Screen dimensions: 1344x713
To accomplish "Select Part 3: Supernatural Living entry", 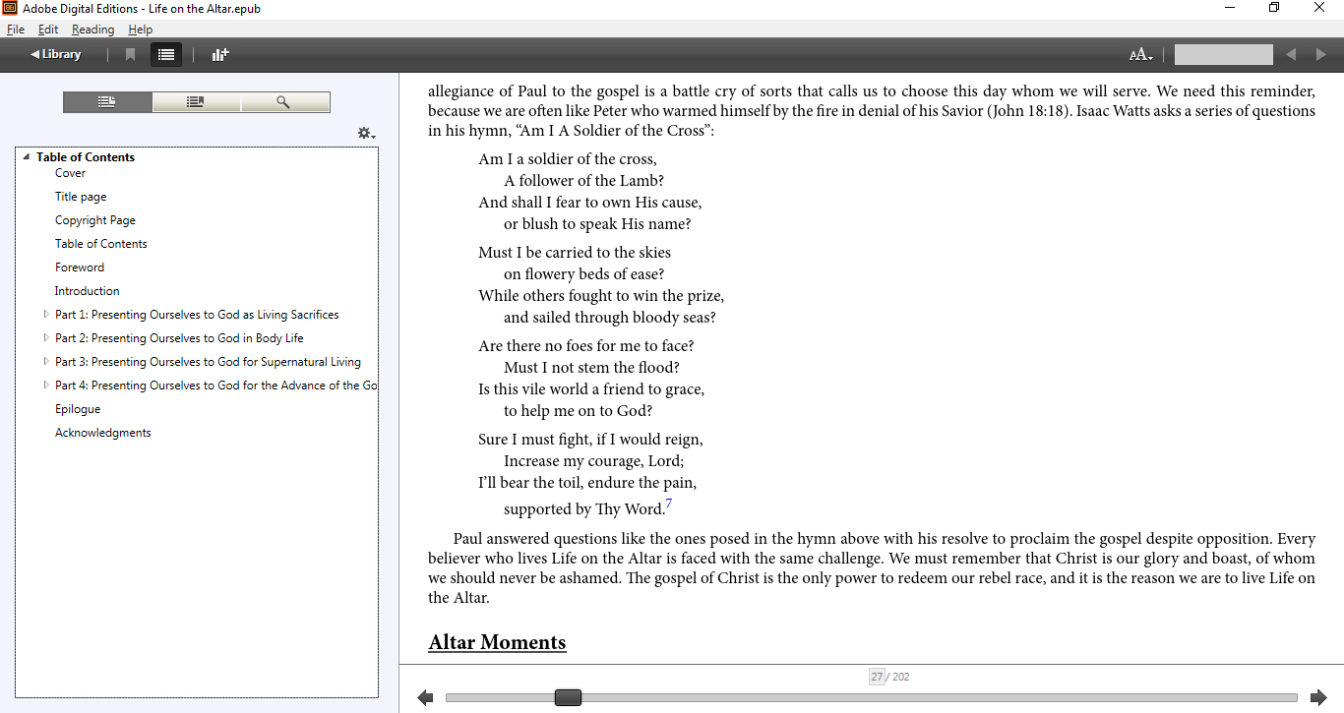I will point(208,362).
